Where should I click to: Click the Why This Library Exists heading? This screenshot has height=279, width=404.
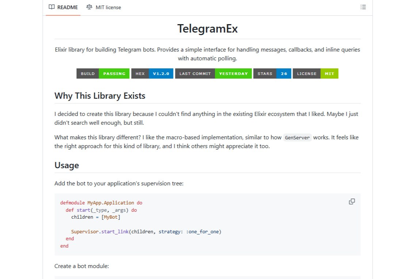pyautogui.click(x=100, y=96)
